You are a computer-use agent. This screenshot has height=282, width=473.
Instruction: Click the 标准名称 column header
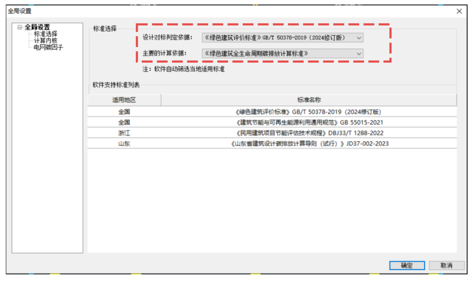[x=309, y=100]
